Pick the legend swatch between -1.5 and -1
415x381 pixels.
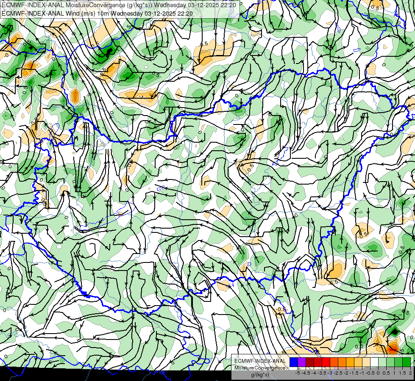tap(358, 362)
